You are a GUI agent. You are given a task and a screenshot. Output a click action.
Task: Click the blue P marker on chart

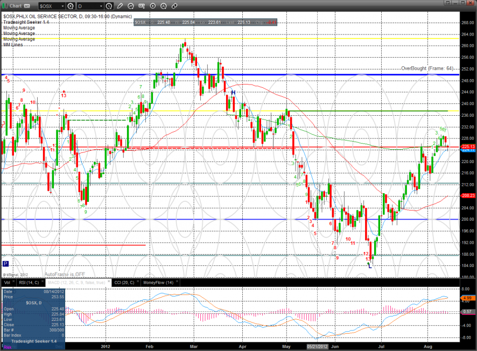pos(5,264)
